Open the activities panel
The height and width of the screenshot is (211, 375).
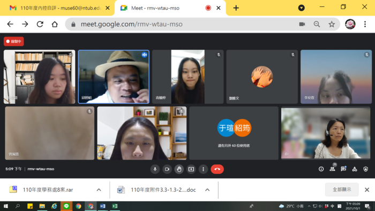[355, 169]
